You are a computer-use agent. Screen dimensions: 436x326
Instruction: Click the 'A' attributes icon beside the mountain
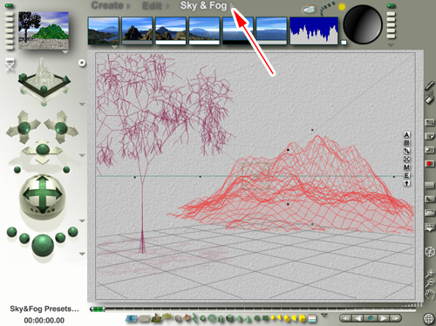coord(406,135)
